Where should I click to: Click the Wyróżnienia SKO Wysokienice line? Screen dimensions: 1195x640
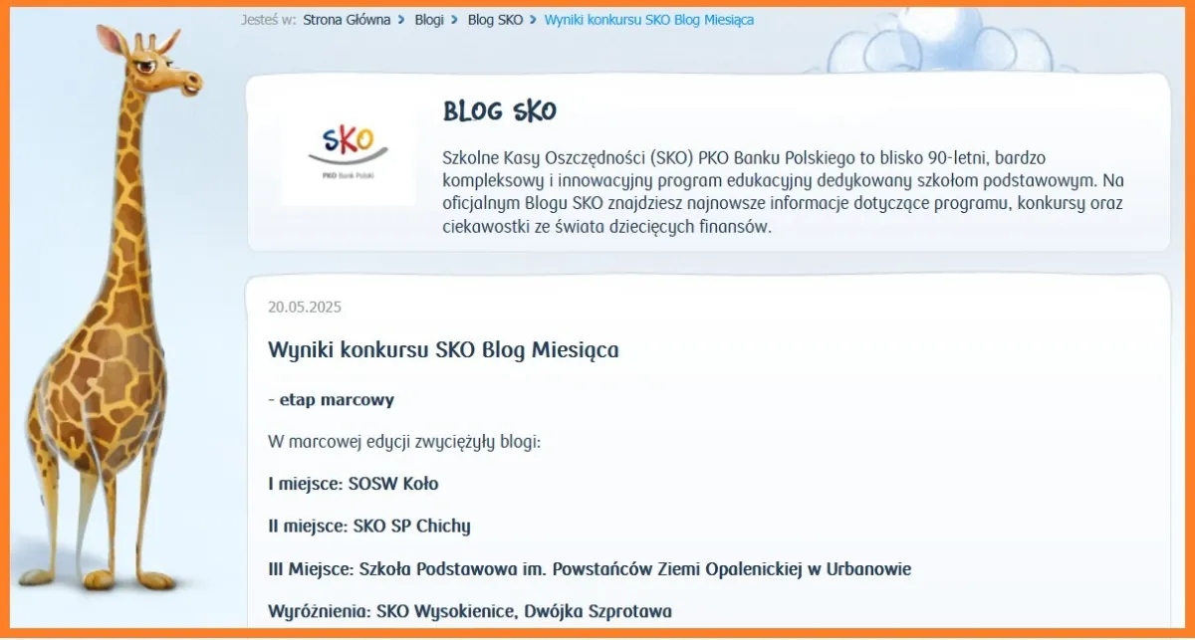coord(469,611)
